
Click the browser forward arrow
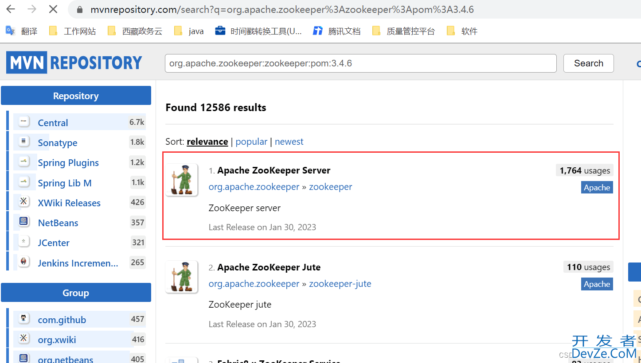31,9
